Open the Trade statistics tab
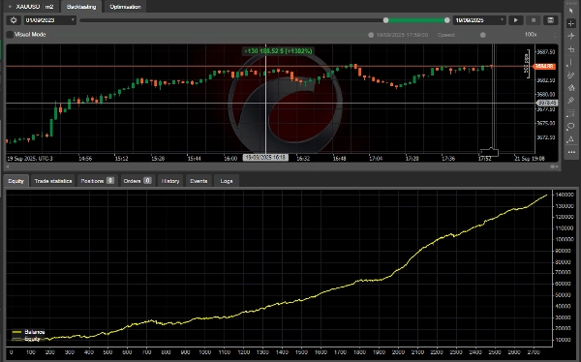Image resolution: width=581 pixels, height=362 pixels. 53,181
